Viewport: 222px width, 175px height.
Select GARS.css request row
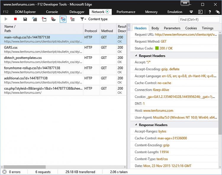point(63,49)
